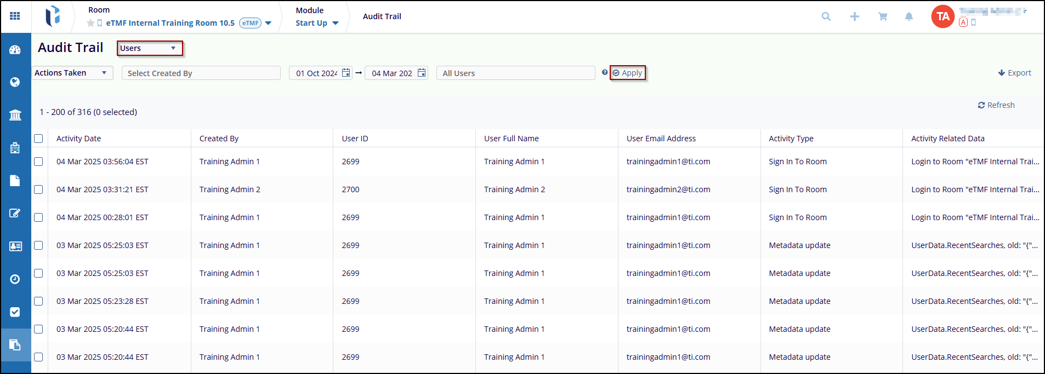This screenshot has height=374, width=1045.
Task: Click the help question mark beside Apply
Action: coord(604,73)
